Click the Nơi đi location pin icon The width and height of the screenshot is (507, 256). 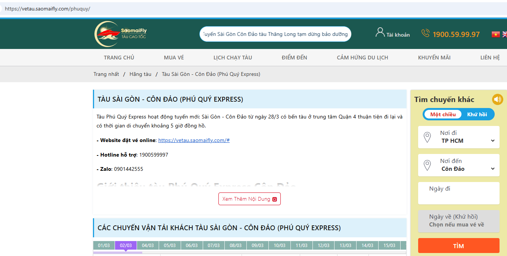[x=427, y=137]
